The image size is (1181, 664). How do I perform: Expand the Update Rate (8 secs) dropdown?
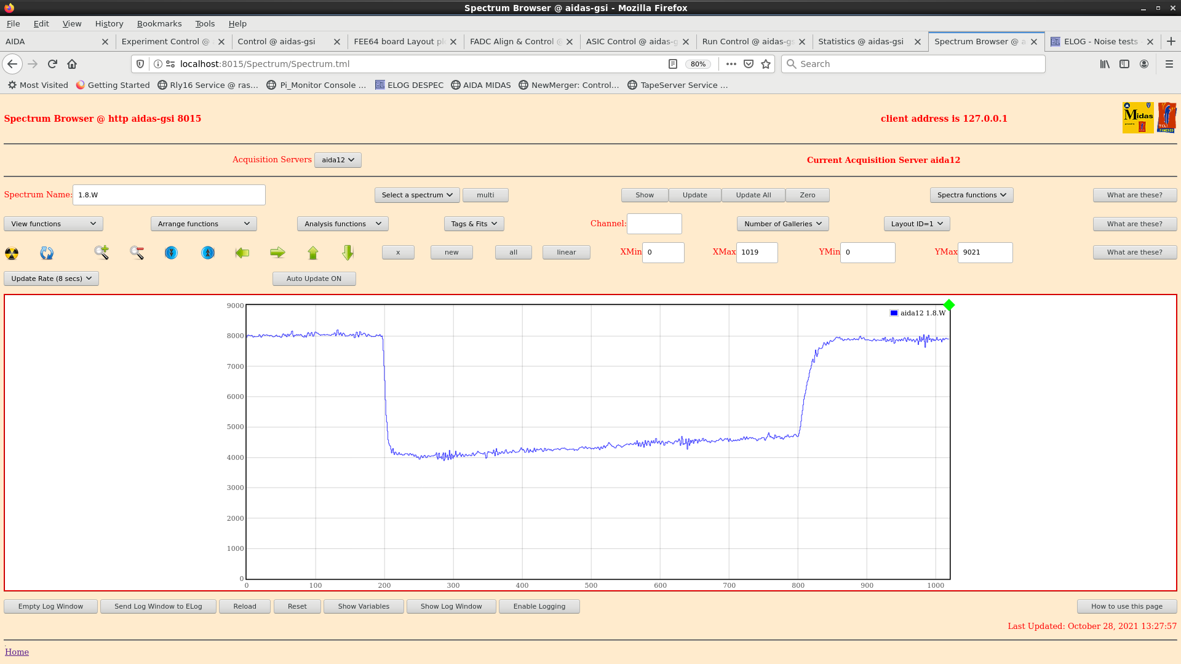coord(51,279)
